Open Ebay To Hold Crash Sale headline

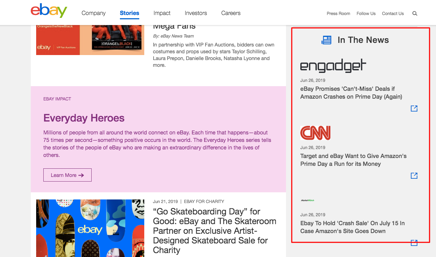pyautogui.click(x=353, y=227)
